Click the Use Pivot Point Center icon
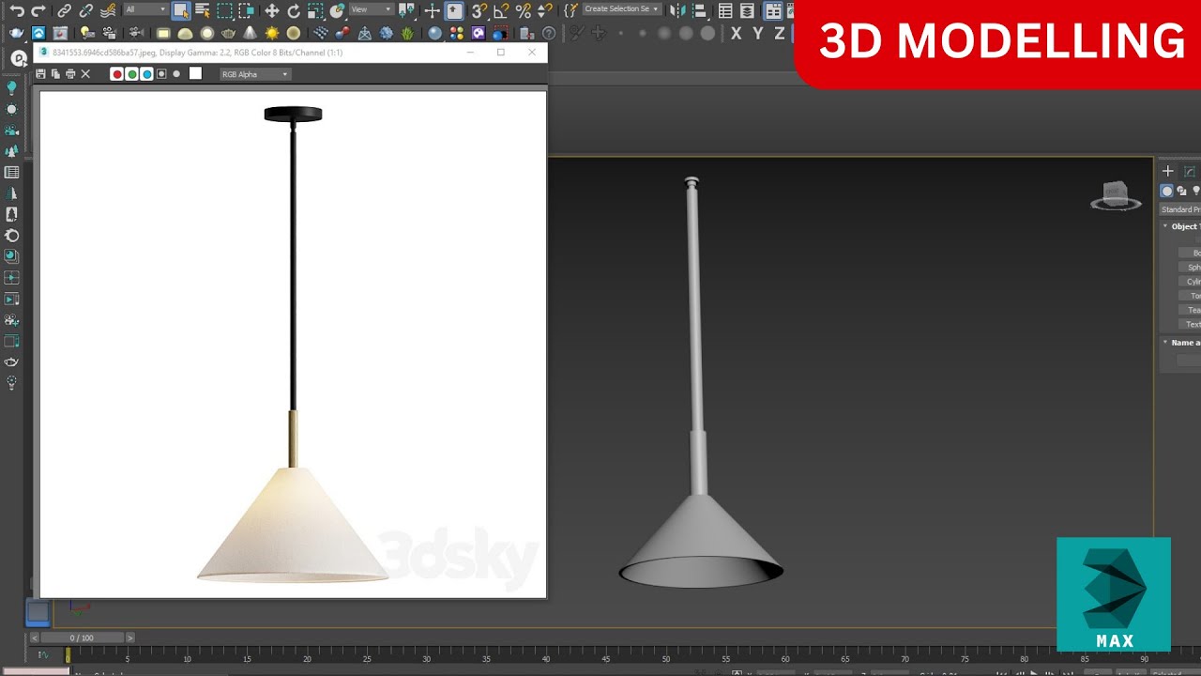This screenshot has height=676, width=1201. [406, 11]
